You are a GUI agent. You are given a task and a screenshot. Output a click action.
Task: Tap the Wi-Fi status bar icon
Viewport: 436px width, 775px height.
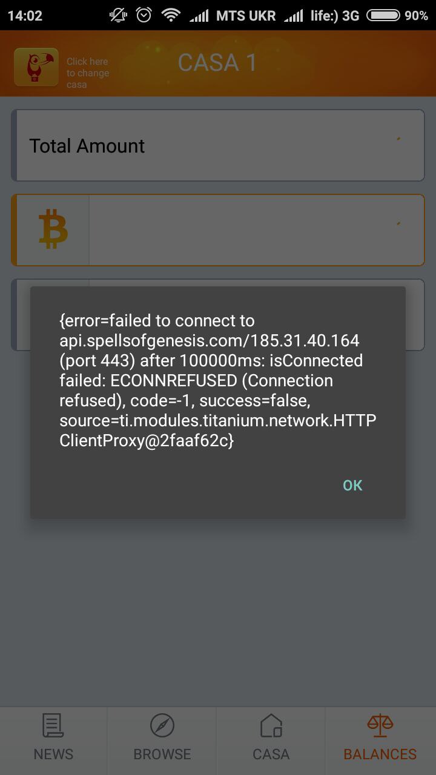click(171, 16)
